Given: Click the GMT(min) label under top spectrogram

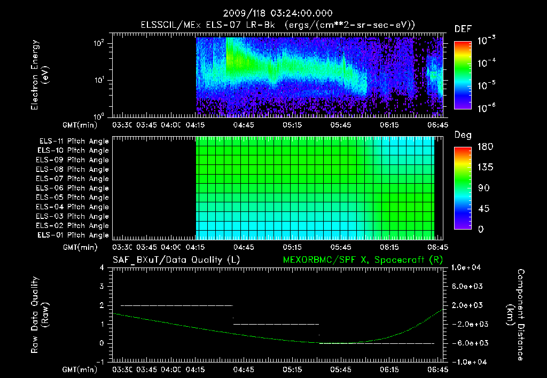Looking at the screenshot, I should tap(80, 125).
